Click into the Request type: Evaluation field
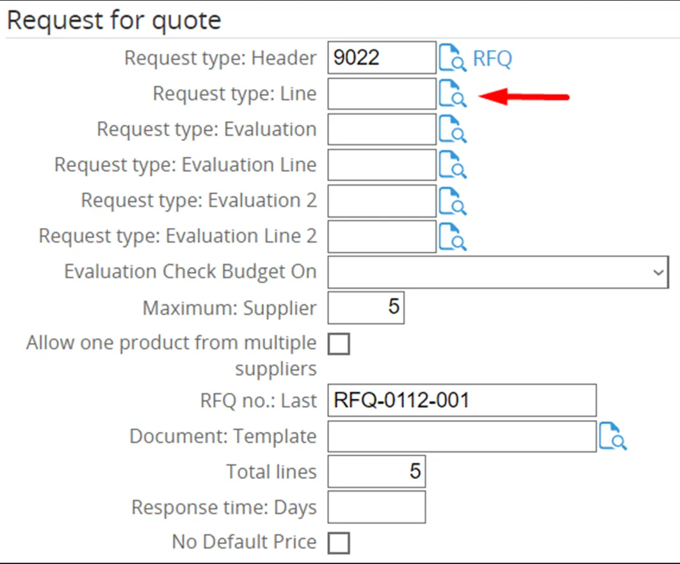This screenshot has width=680, height=564. (x=382, y=129)
